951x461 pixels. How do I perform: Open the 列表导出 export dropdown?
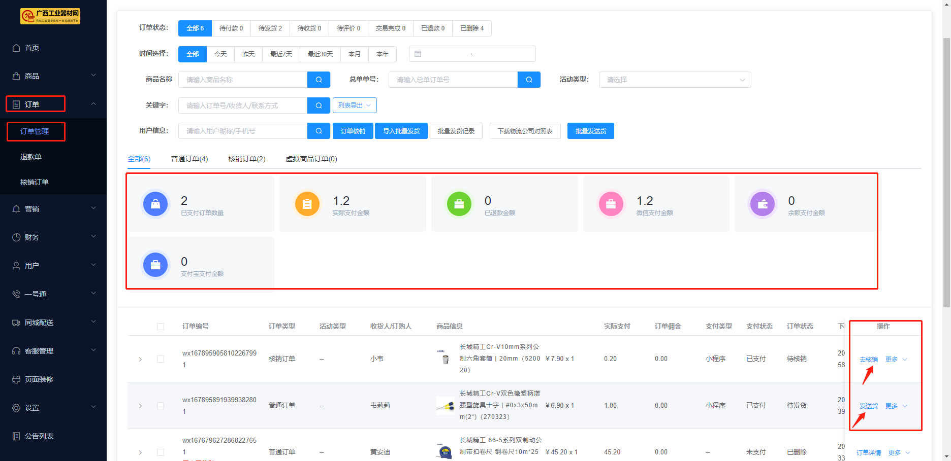click(355, 105)
